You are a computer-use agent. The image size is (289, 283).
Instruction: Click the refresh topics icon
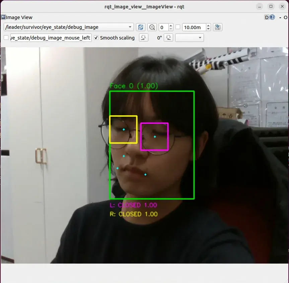pos(140,27)
